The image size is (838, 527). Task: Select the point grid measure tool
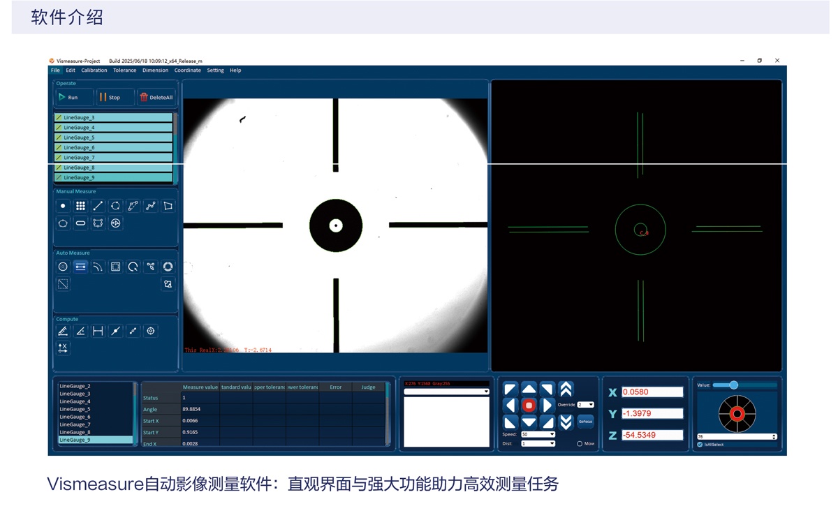point(80,206)
